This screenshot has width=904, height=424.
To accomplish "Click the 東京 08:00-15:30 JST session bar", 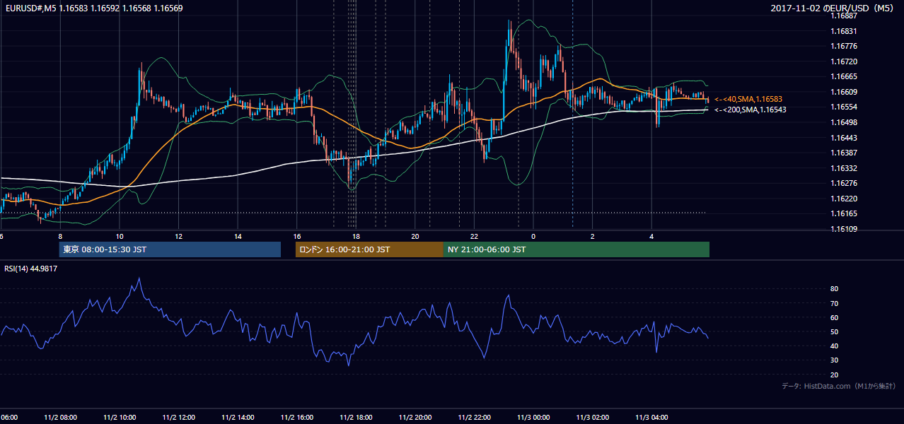I will tap(170, 249).
